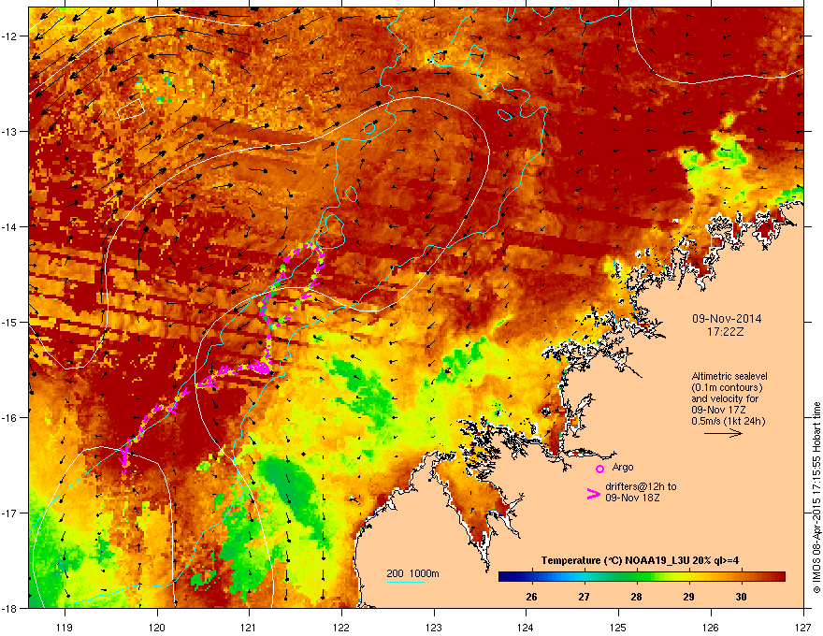Click the -14 latitude axis label

[9, 227]
